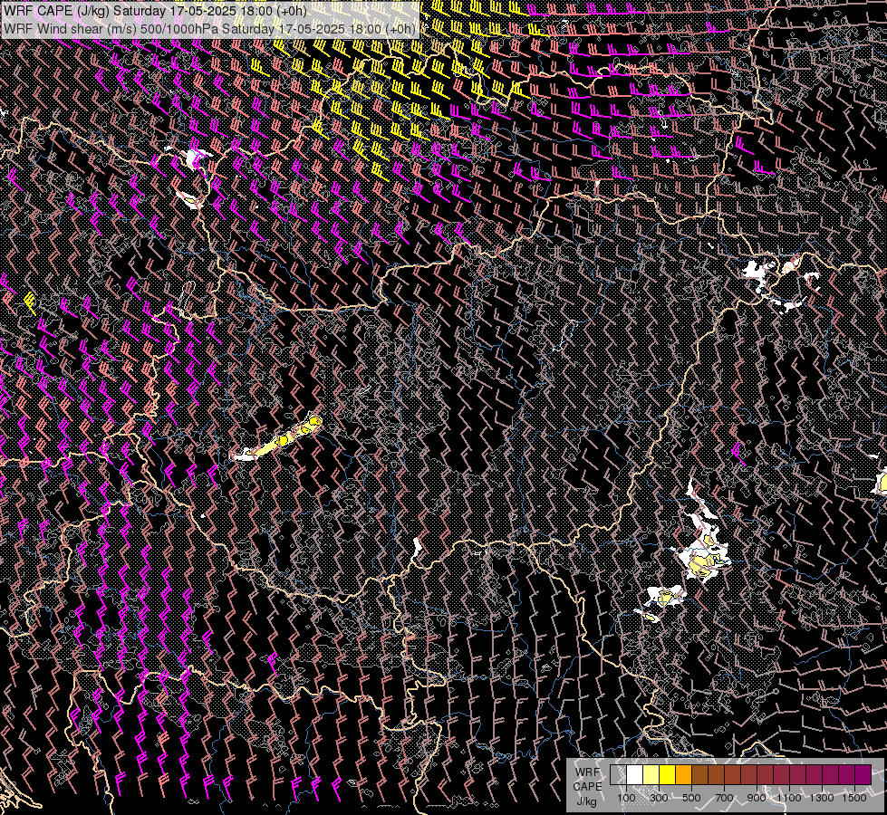Image resolution: width=887 pixels, height=815 pixels.
Task: Click the '100' legend value
Action: (626, 798)
